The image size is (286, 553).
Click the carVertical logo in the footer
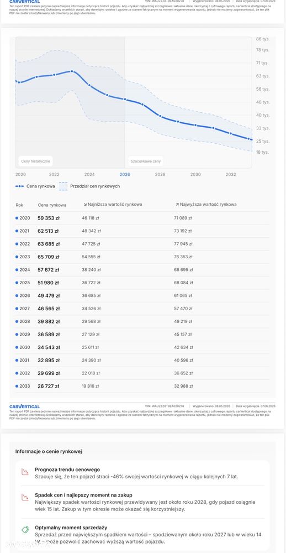click(x=24, y=406)
